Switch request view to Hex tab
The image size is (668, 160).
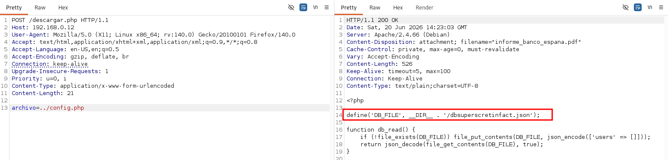pos(63,8)
